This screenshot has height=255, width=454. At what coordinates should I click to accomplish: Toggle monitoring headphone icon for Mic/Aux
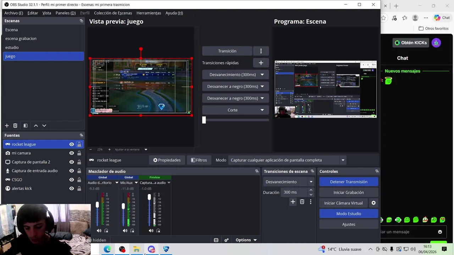[132, 231]
